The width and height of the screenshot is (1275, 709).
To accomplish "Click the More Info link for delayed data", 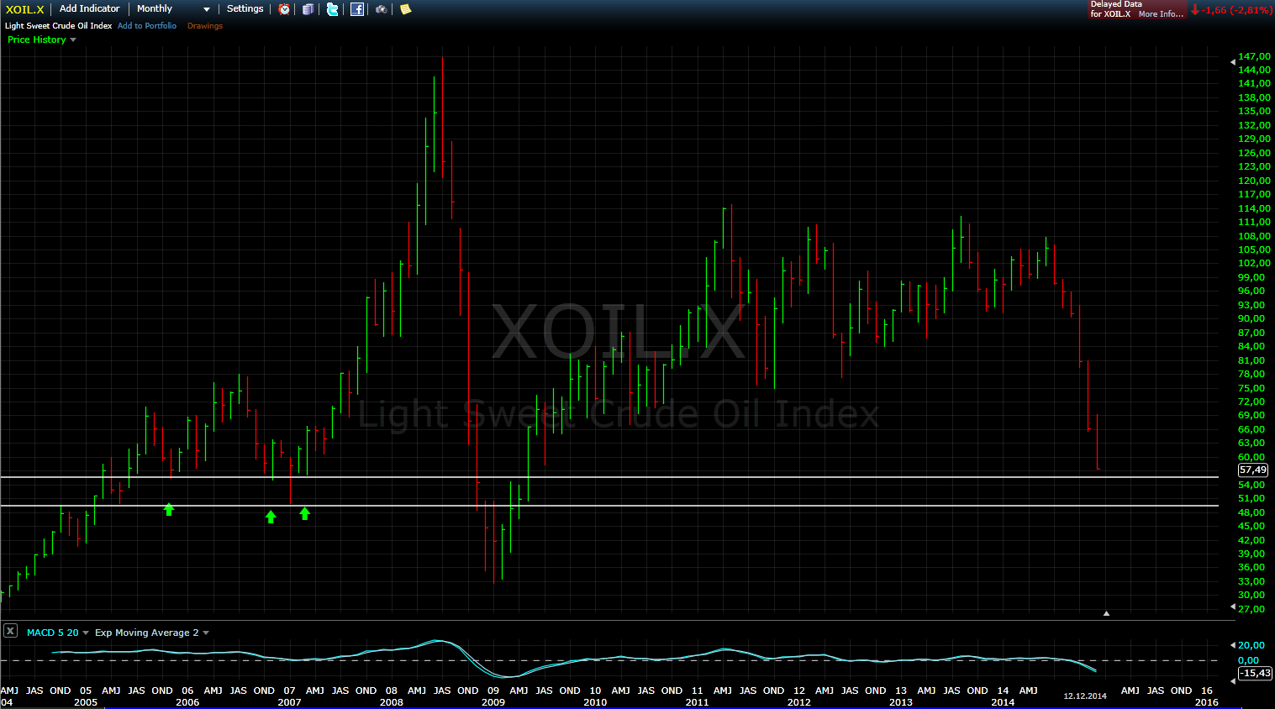I will point(1160,14).
